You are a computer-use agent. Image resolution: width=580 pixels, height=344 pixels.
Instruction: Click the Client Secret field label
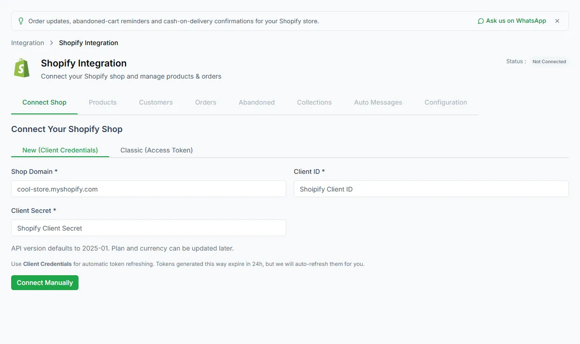[x=33, y=211]
